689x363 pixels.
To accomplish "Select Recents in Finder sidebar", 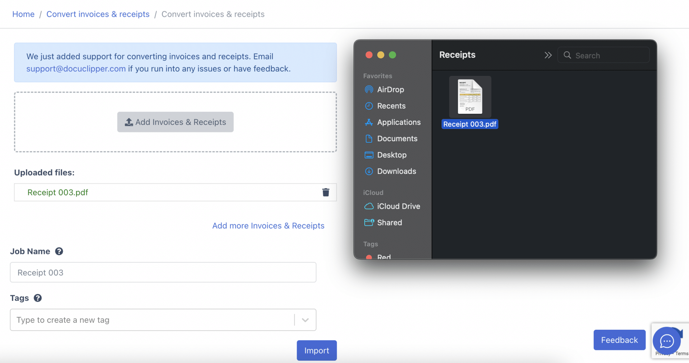I will [x=391, y=106].
